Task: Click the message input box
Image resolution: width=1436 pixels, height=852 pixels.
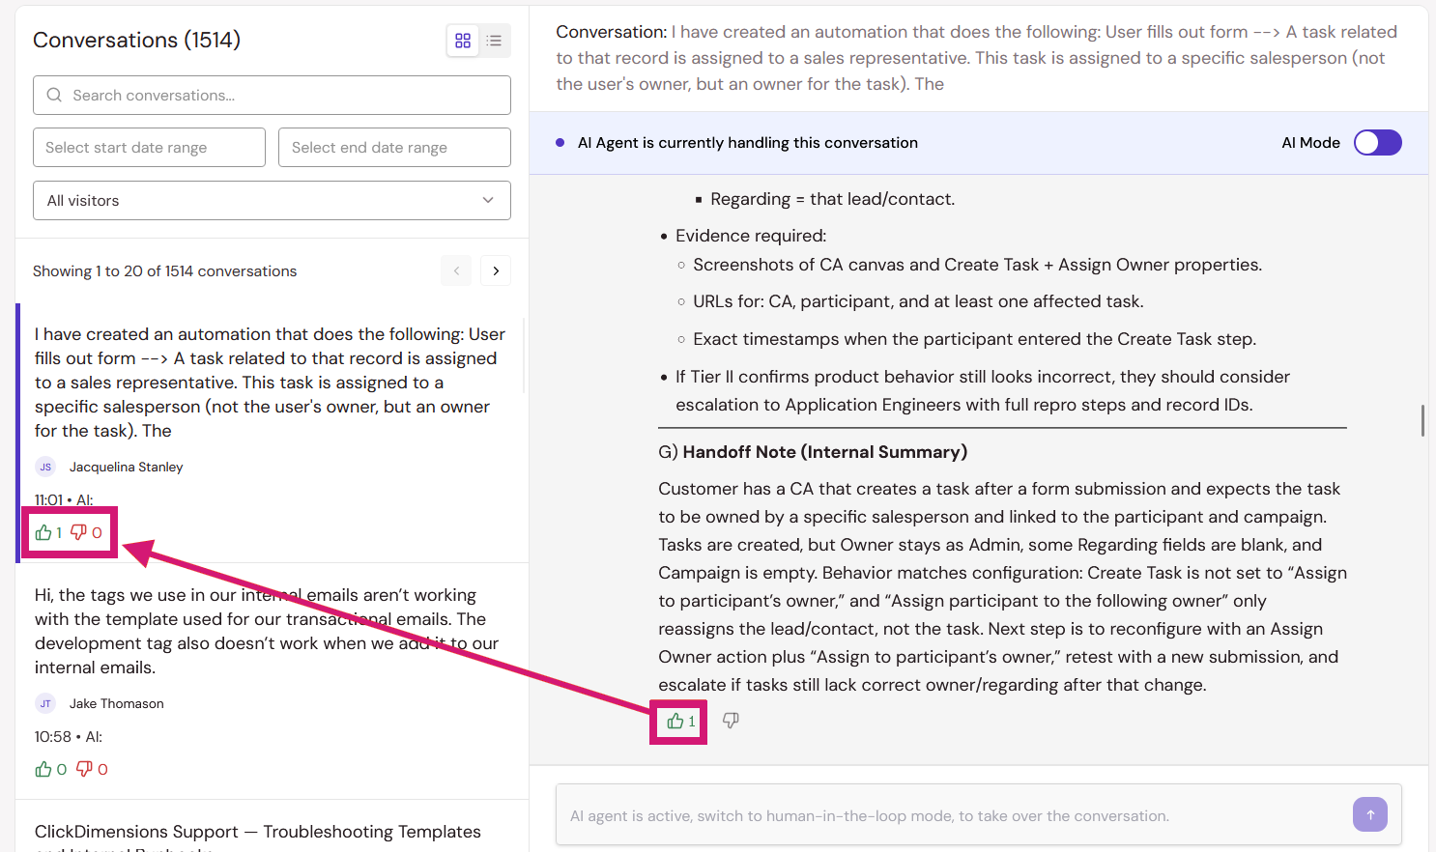Action: click(952, 815)
